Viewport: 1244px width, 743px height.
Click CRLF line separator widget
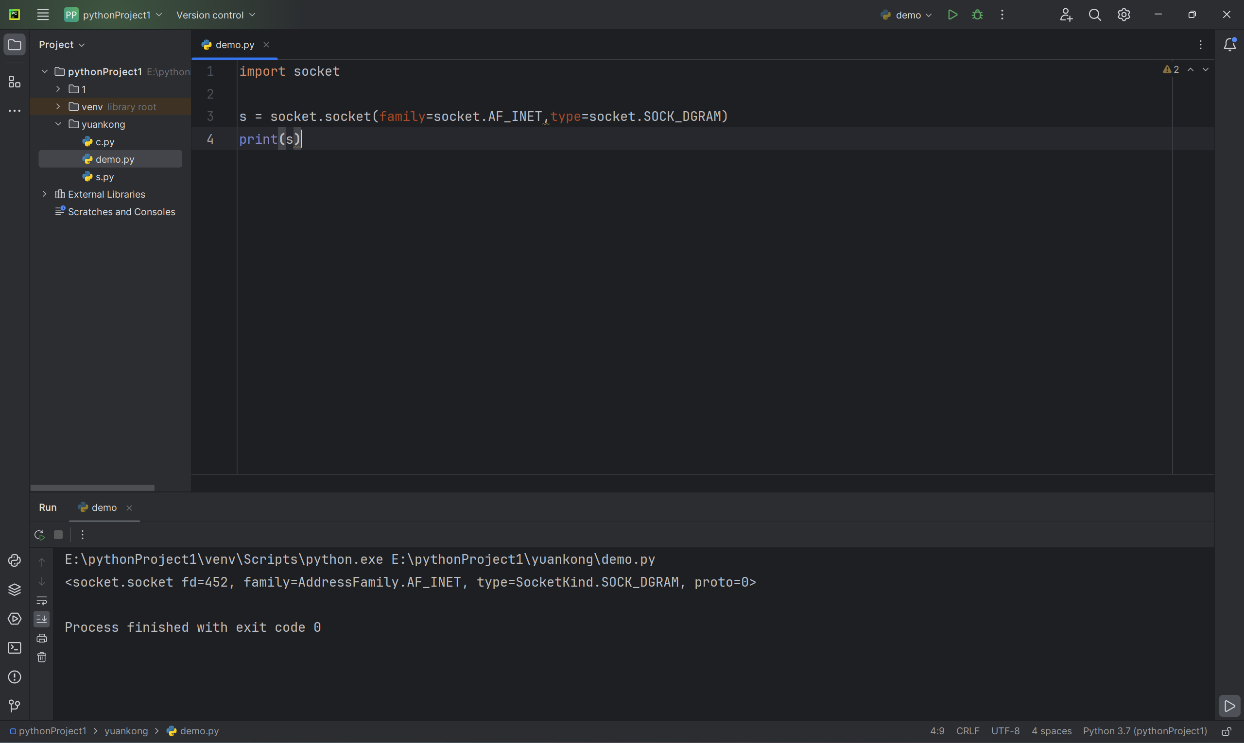coord(968,731)
